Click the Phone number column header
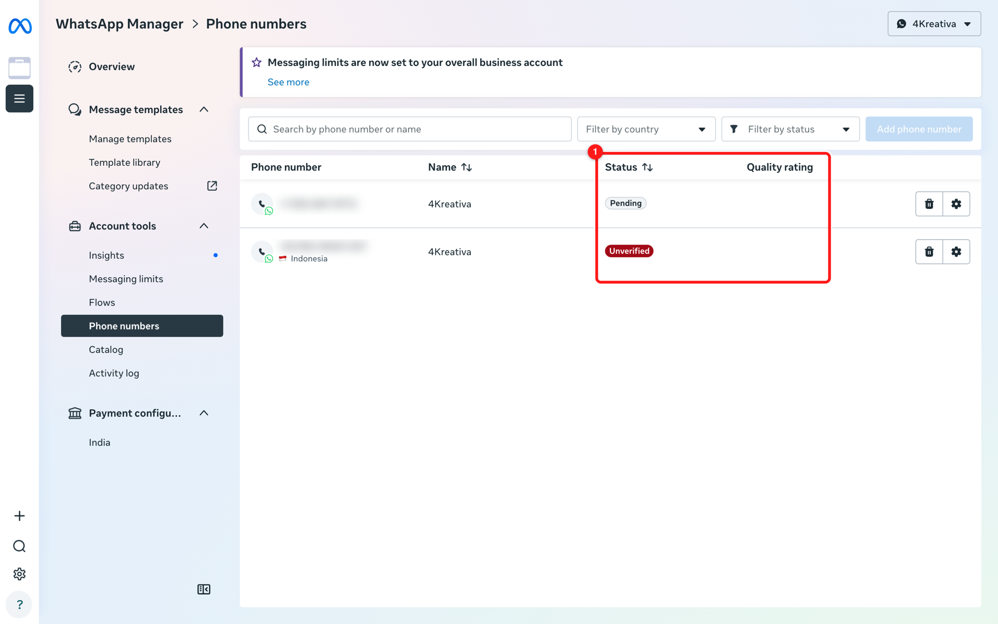Viewport: 998px width, 624px height. (x=286, y=167)
